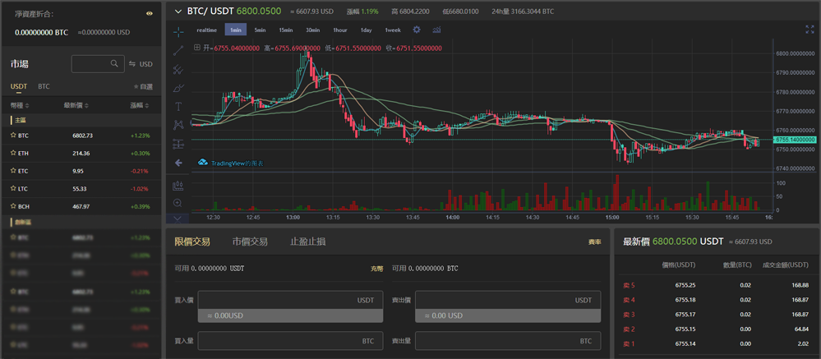
Task: Favorite ETH with its star icon
Action: click(14, 154)
